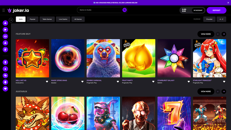231x130 pixels.
Task: Close the promo banner at top
Action: [x=228, y=2]
